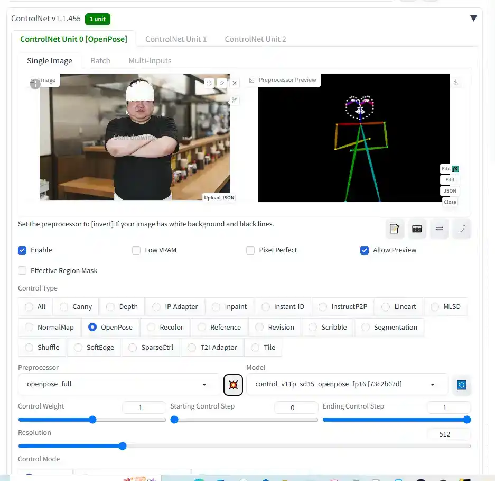Open new canvas notepad icon
Image resolution: width=495 pixels, height=481 pixels.
(395, 228)
